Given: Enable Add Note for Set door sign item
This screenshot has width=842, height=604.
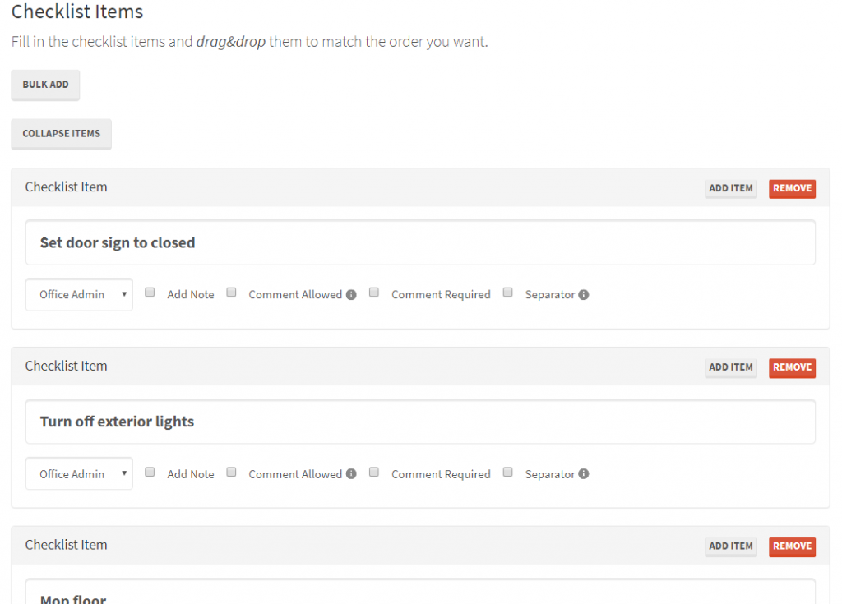Looking at the screenshot, I should point(150,293).
